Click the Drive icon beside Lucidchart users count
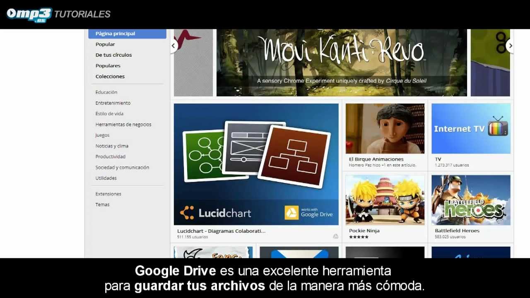The width and height of the screenshot is (530, 298). [x=335, y=237]
